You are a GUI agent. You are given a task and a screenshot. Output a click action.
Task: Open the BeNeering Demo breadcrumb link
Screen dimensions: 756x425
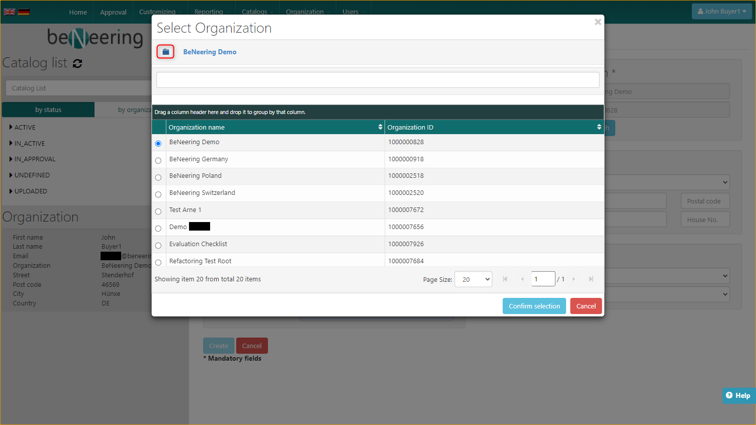[x=210, y=52]
